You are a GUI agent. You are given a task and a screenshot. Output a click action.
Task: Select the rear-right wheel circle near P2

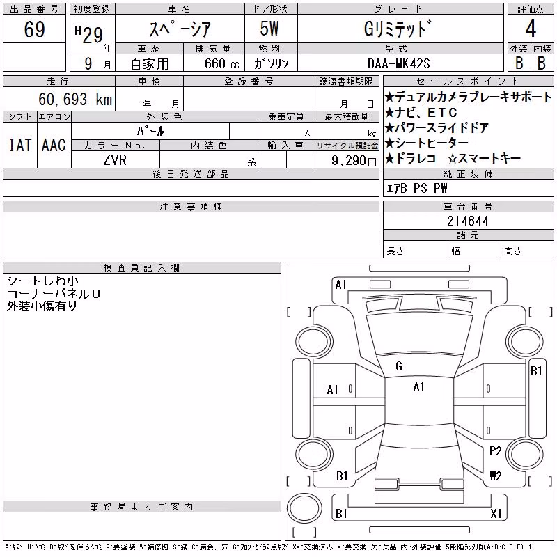(x=525, y=455)
